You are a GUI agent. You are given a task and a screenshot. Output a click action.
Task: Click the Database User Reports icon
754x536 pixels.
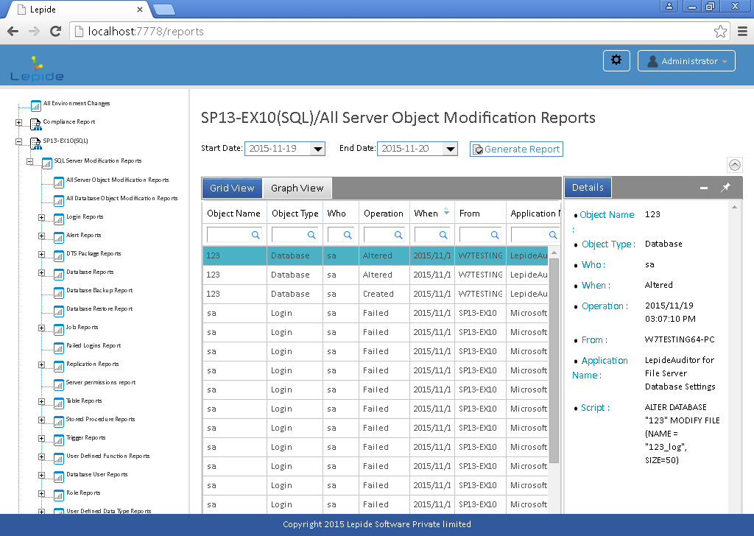tap(59, 477)
